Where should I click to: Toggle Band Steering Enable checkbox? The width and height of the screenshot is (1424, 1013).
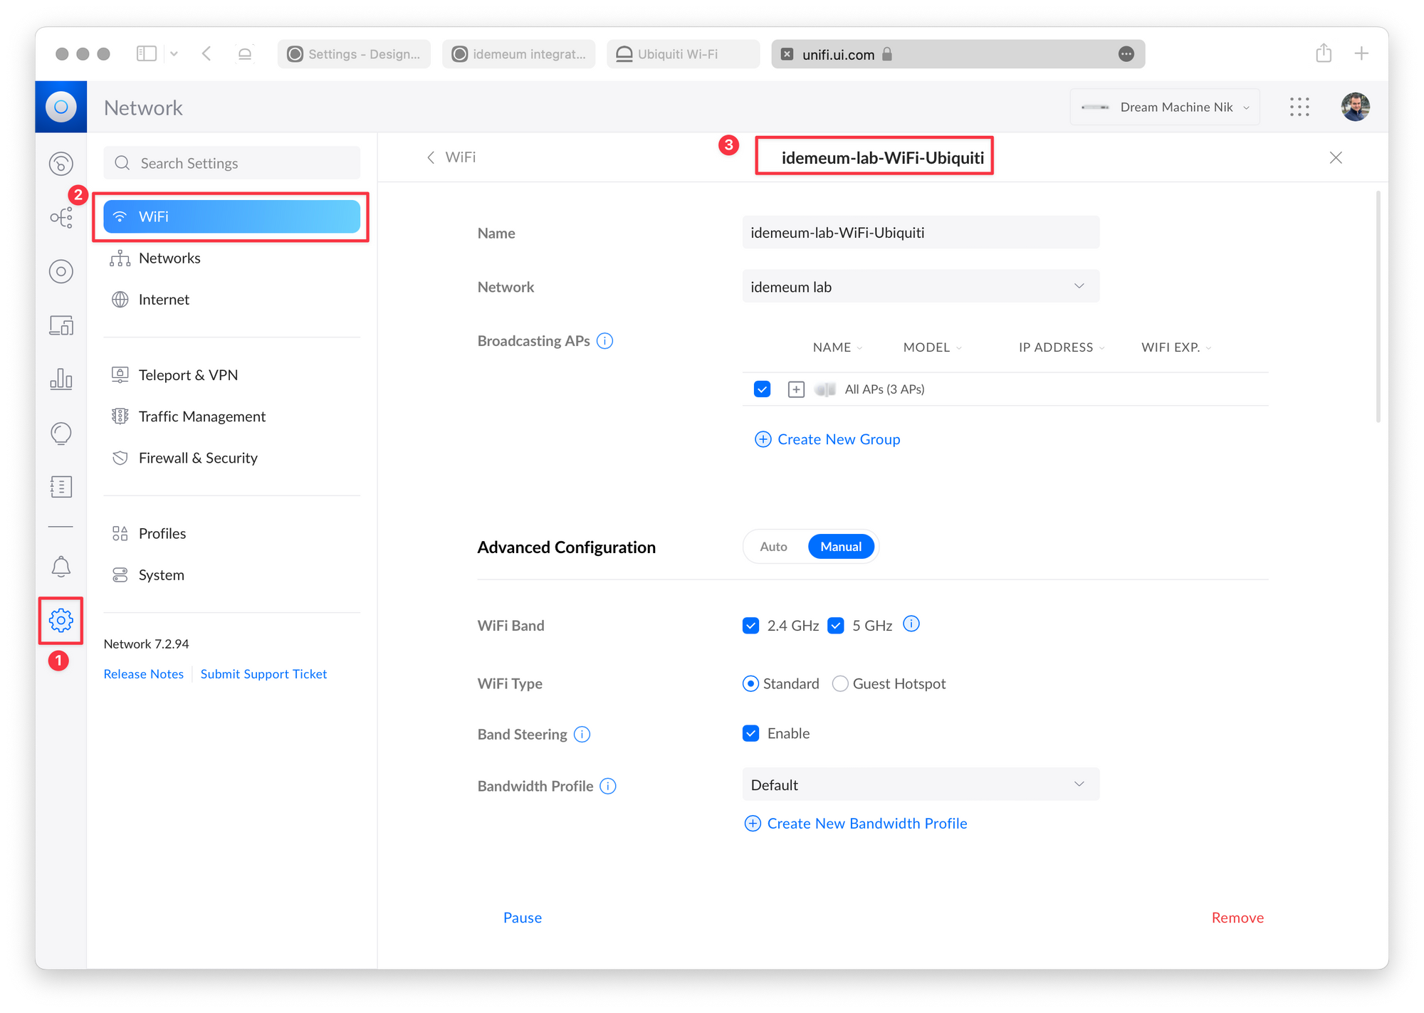click(750, 733)
